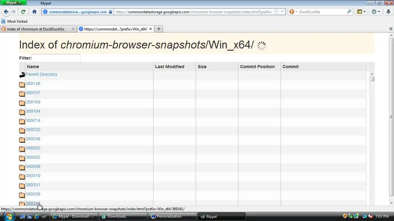Switch to 'index of chromium at DuckDuckGo' tab
The width and height of the screenshot is (394, 221).
[x=36, y=29]
